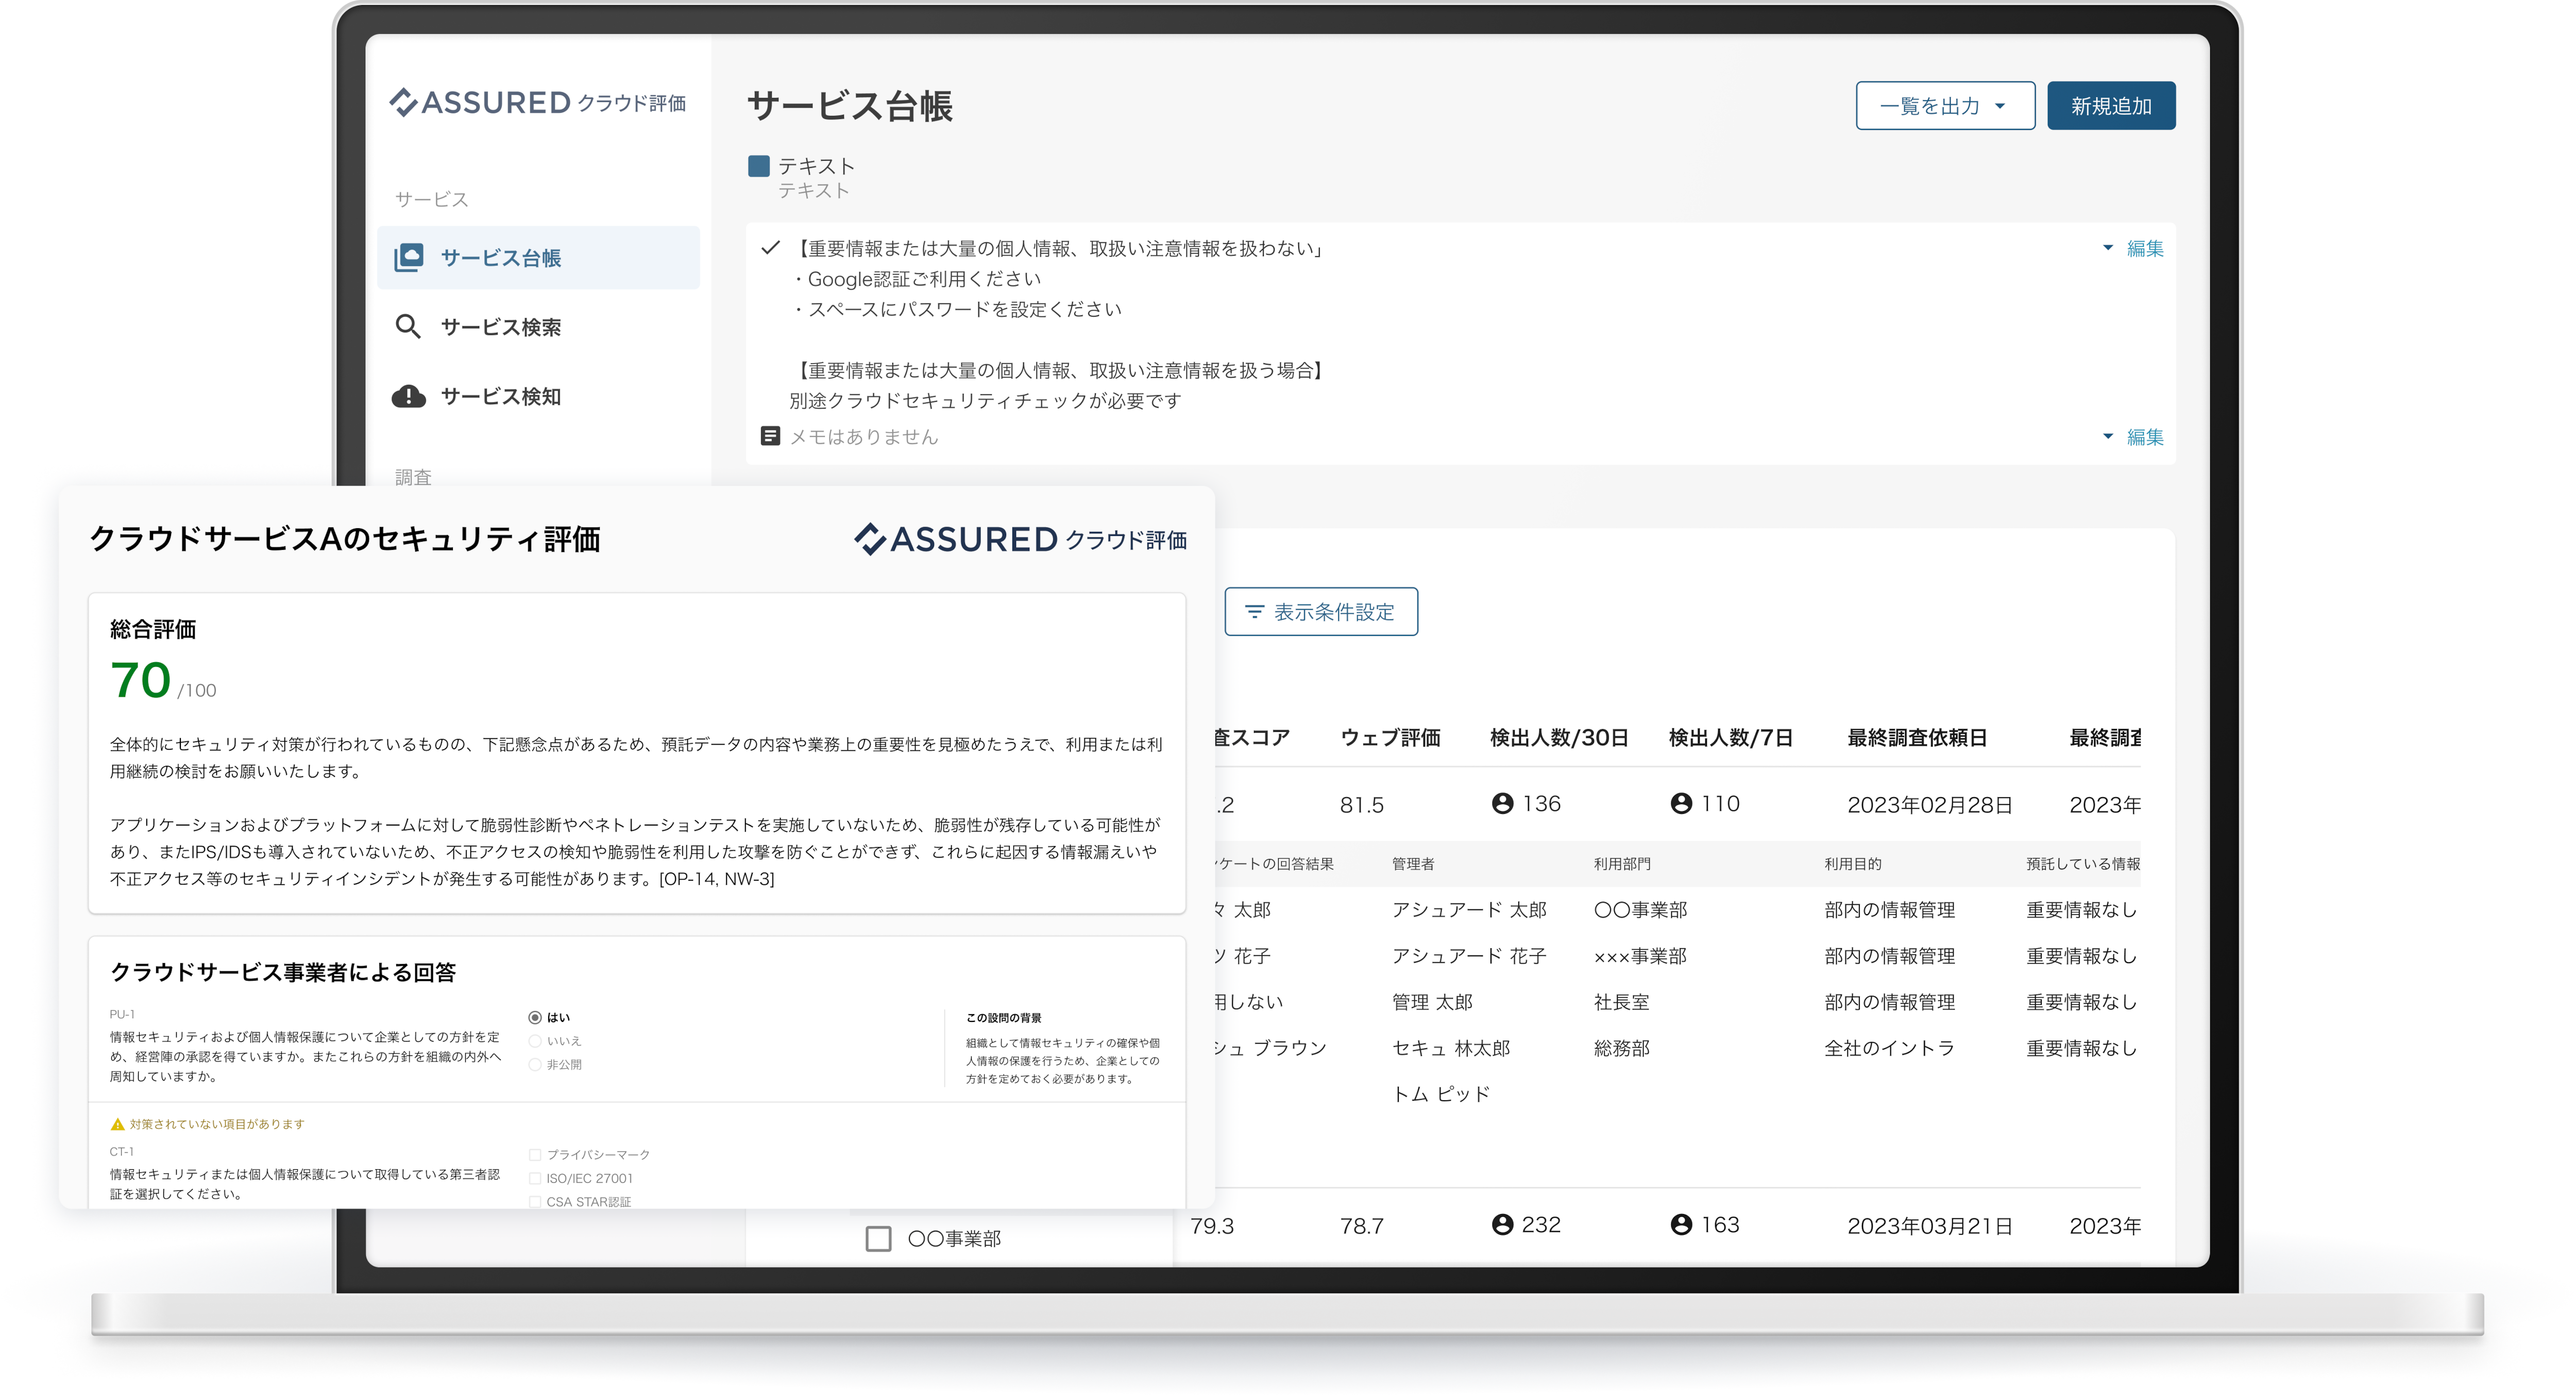Expand the top 編集 dropdown arrow
This screenshot has width=2576, height=1395.
[x=2108, y=248]
